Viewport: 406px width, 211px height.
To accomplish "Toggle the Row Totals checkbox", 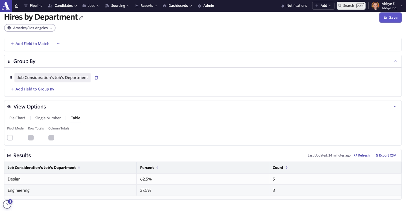I will coord(31,138).
